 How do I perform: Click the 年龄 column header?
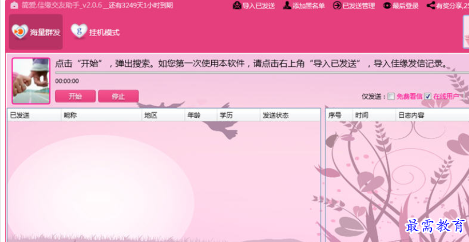point(201,116)
